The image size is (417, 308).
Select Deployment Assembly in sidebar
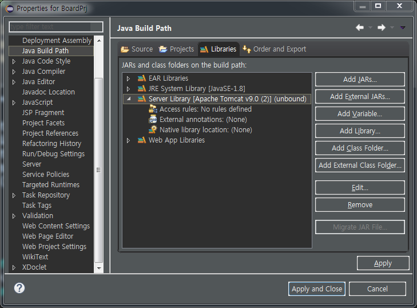point(57,41)
